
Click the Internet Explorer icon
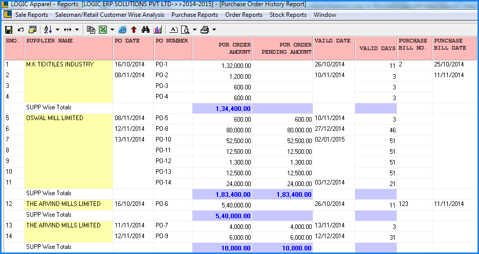click(122, 30)
